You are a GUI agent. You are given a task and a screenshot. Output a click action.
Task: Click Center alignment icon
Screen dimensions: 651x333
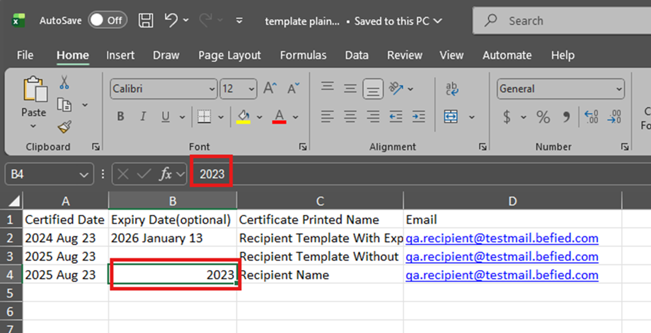click(x=350, y=116)
